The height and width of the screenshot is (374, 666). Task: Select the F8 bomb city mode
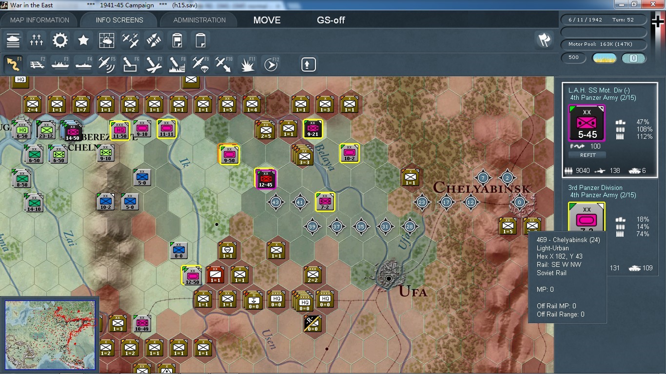(177, 64)
